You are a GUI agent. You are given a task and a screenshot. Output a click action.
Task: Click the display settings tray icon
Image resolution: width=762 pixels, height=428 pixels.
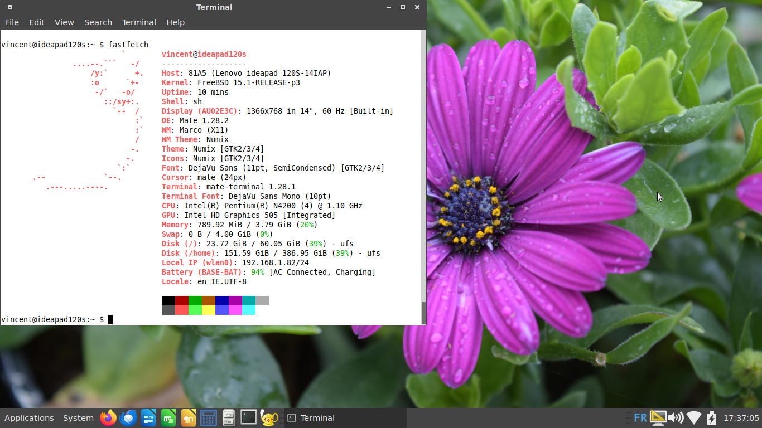click(x=658, y=417)
